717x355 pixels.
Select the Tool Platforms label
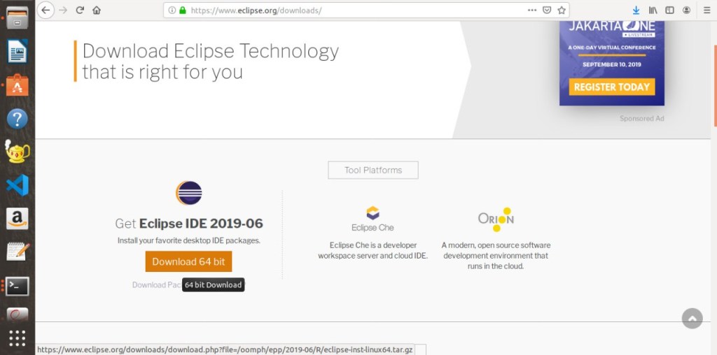[x=373, y=170]
